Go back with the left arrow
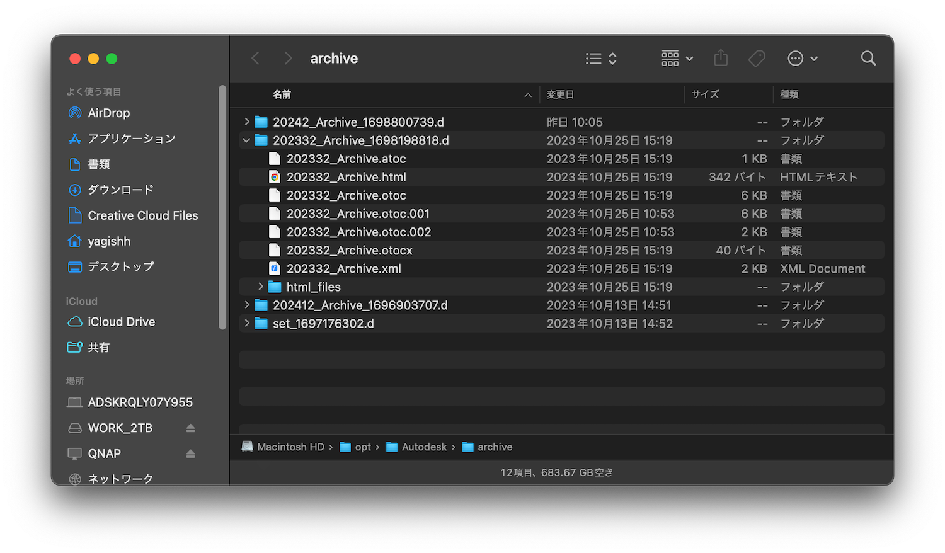This screenshot has width=945, height=553. (255, 58)
